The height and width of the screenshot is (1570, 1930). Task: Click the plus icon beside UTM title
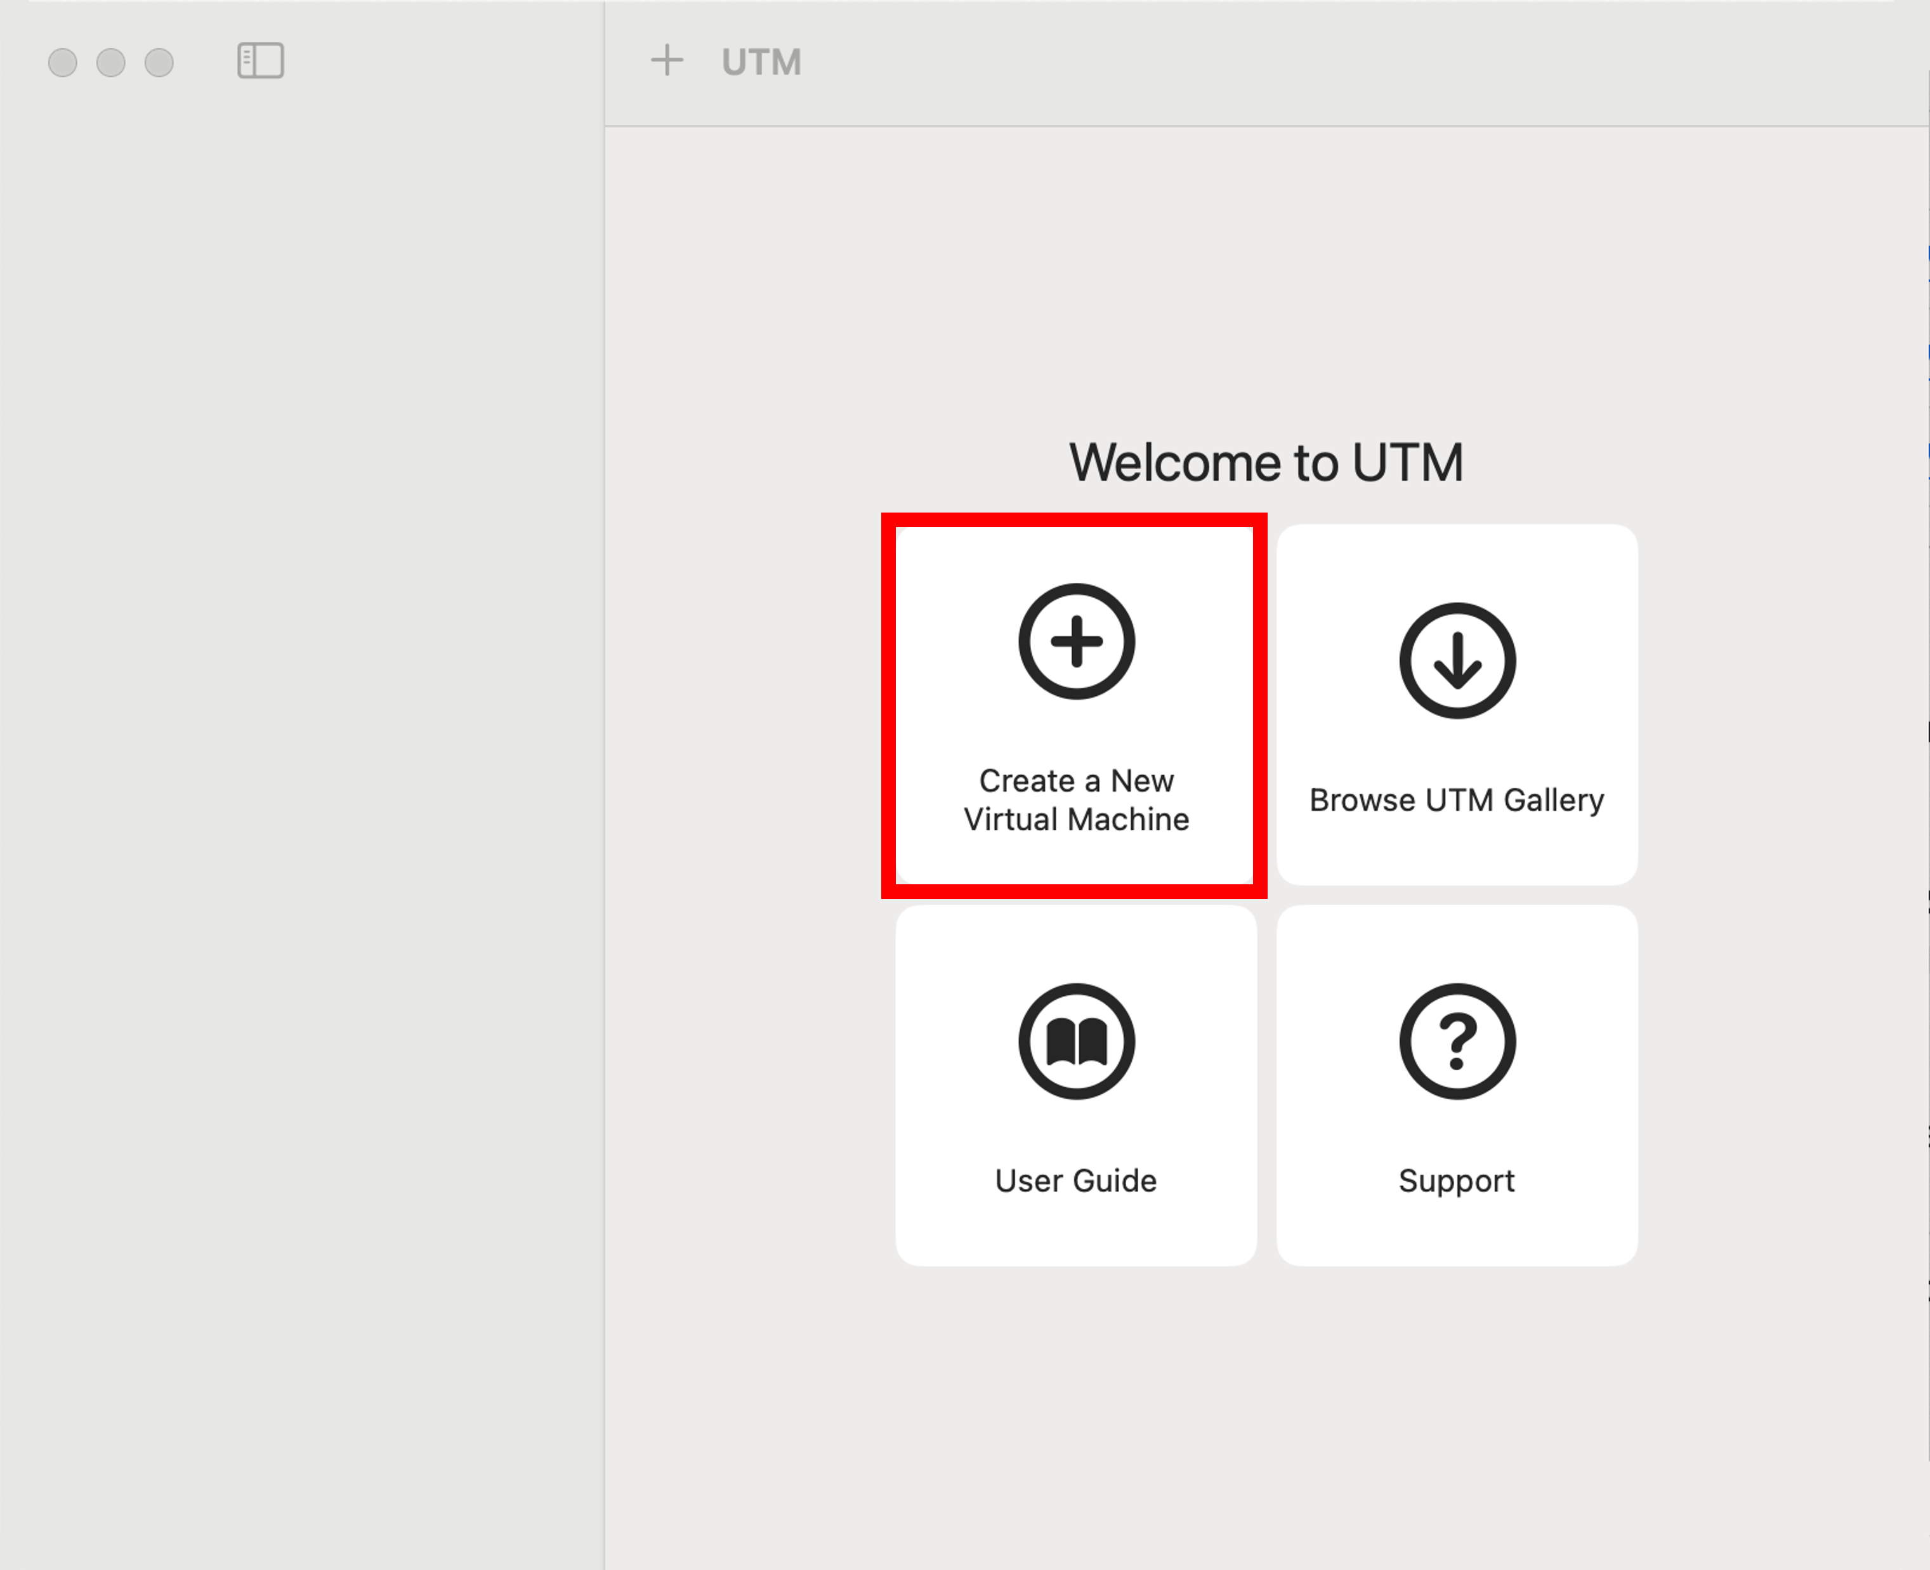point(667,61)
